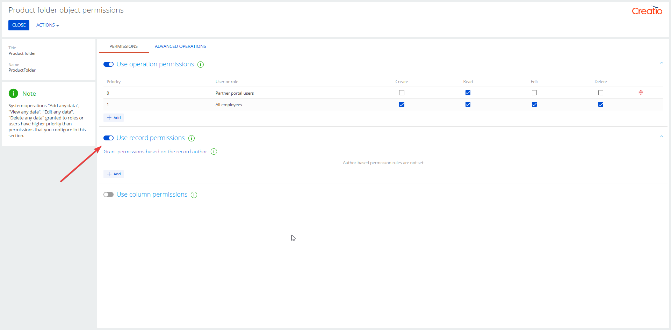671x330 pixels.
Task: Click the red reorder handle on Partner portal row
Action: coord(641,93)
